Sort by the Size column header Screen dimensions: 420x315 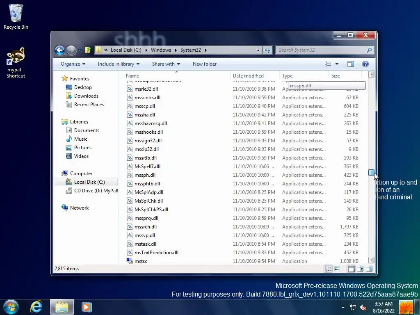(x=345, y=76)
